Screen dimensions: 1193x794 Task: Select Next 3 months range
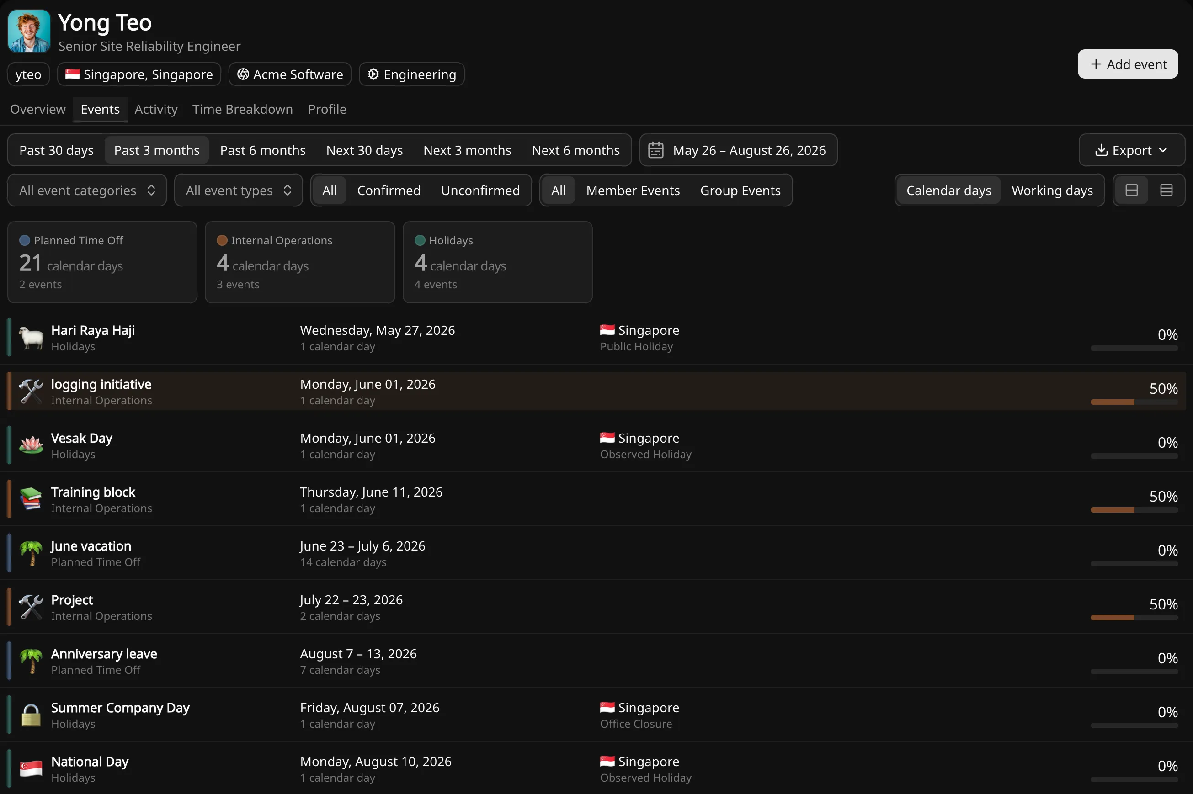[x=467, y=150]
